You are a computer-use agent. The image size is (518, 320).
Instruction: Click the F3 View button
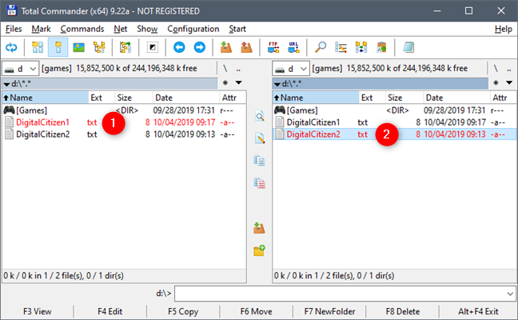tap(38, 311)
